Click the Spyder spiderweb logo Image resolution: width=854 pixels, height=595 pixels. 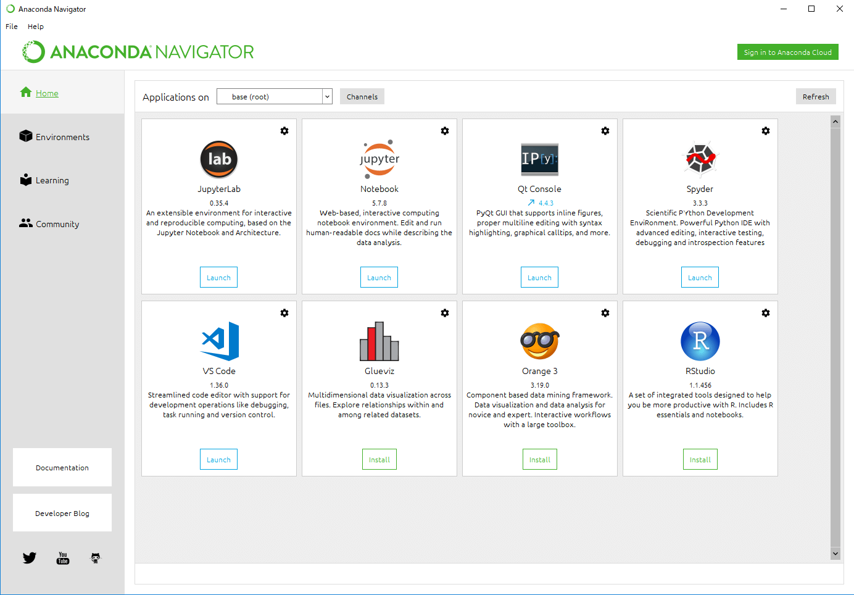pyautogui.click(x=700, y=159)
